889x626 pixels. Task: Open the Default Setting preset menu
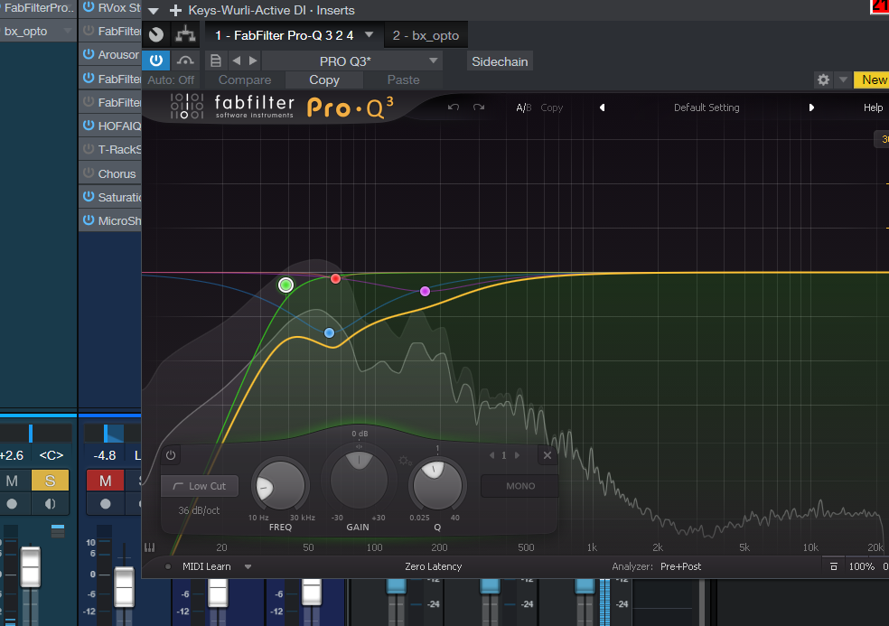[x=707, y=107]
